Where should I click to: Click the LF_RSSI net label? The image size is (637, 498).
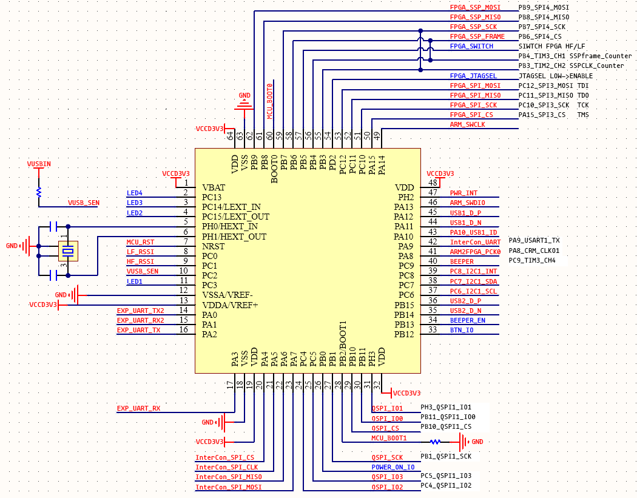click(x=140, y=252)
